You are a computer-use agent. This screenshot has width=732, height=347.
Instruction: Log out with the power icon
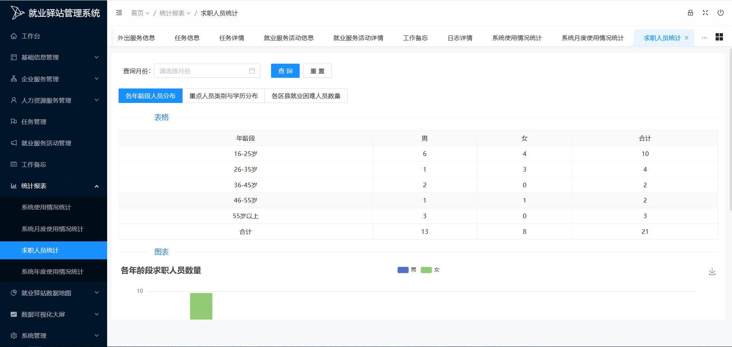click(721, 13)
